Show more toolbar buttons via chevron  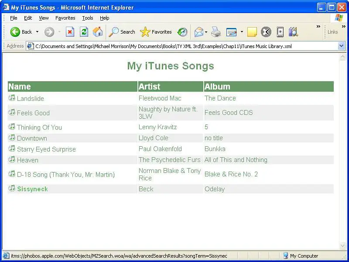(x=318, y=27)
